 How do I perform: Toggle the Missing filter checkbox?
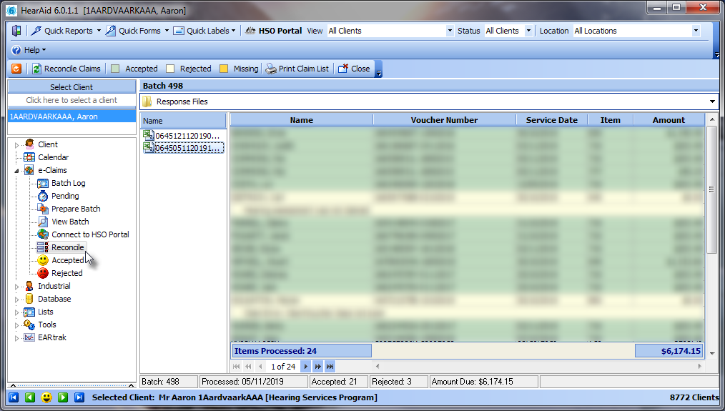click(x=224, y=69)
